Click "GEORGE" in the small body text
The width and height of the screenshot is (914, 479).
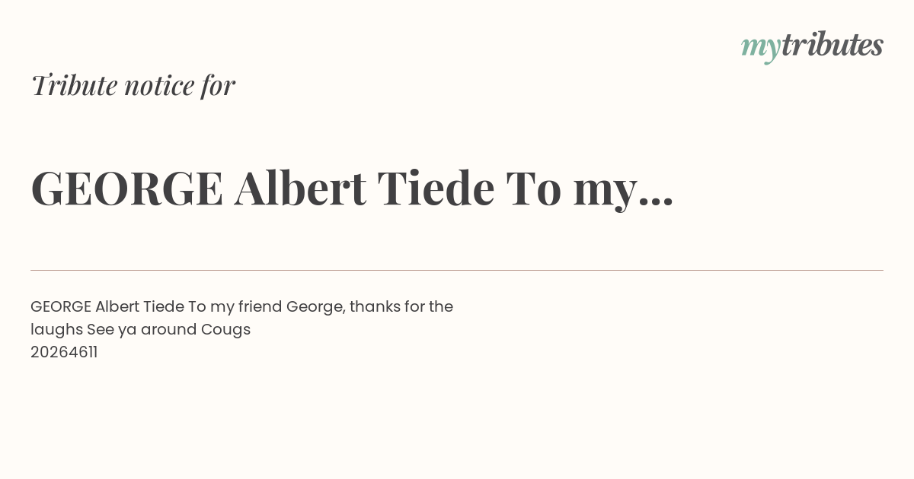pos(61,307)
